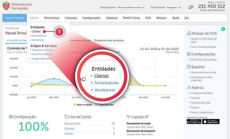
Task: Open Controlo de Stocks in the dropdown
Action: [42, 54]
